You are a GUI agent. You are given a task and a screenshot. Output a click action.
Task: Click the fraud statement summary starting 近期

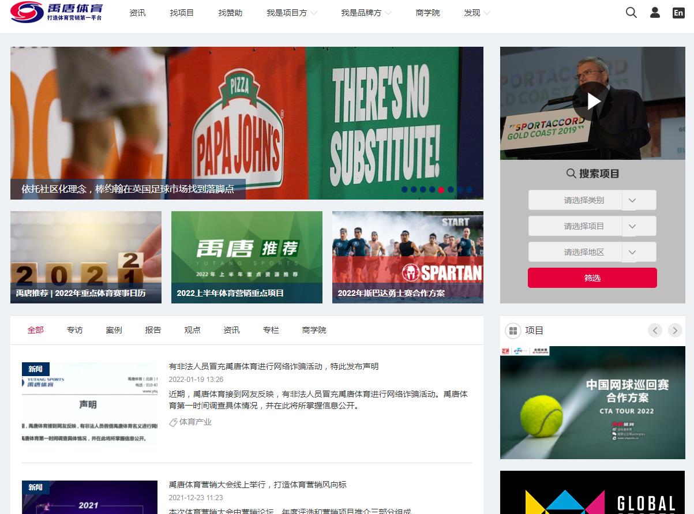[x=318, y=400]
